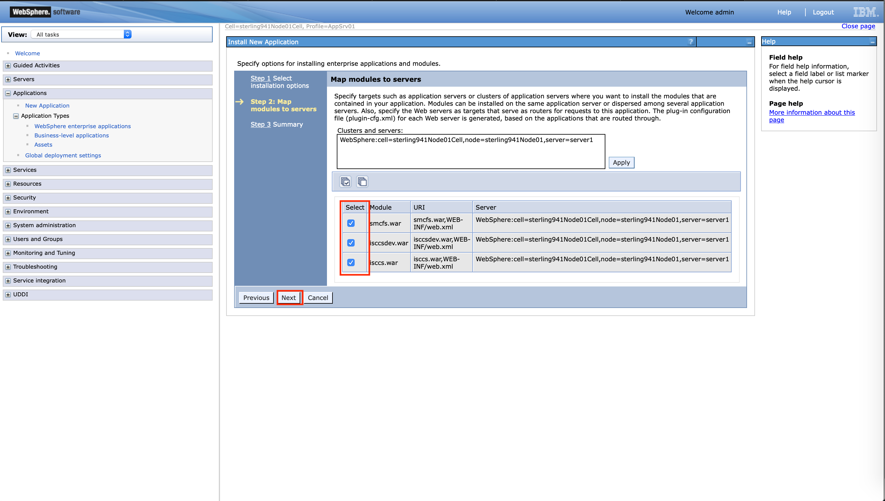This screenshot has height=501, width=885.
Task: Expand the Servers section in the sidebar
Action: click(x=8, y=79)
